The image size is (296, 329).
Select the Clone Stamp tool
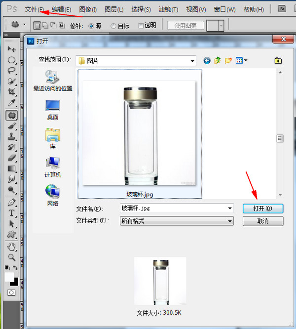(11, 137)
